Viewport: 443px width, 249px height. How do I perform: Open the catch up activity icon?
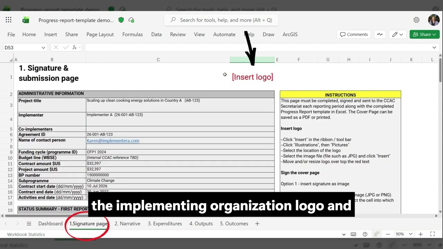[380, 34]
